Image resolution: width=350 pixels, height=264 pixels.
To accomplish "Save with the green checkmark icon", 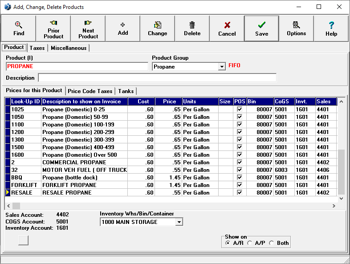I will point(262,28).
